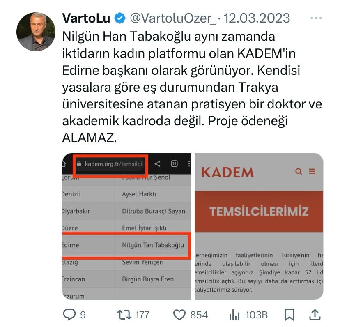Click the hamburger menu in KADEM image
340x327 pixels.
click(x=312, y=171)
